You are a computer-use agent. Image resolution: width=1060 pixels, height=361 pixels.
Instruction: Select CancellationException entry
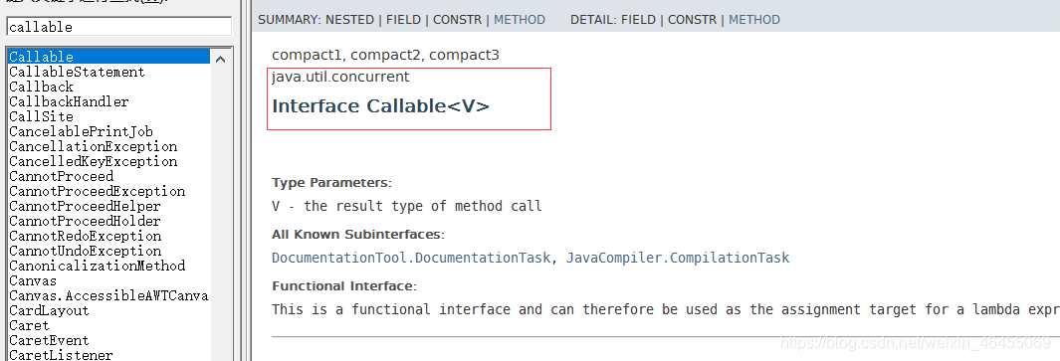click(x=94, y=146)
